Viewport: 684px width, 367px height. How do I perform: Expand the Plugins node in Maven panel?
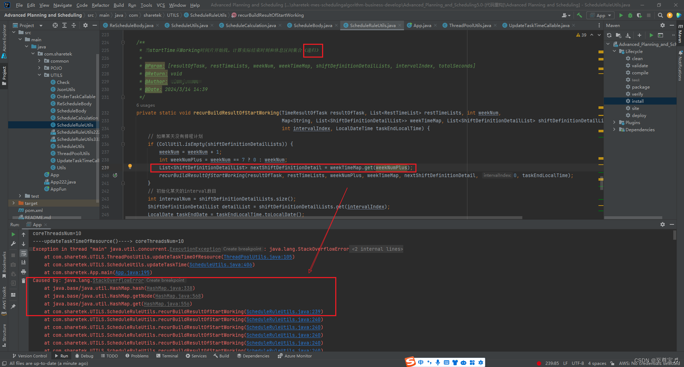pos(614,122)
